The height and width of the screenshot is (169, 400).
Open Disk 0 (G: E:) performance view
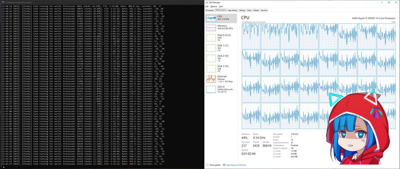pos(221,38)
